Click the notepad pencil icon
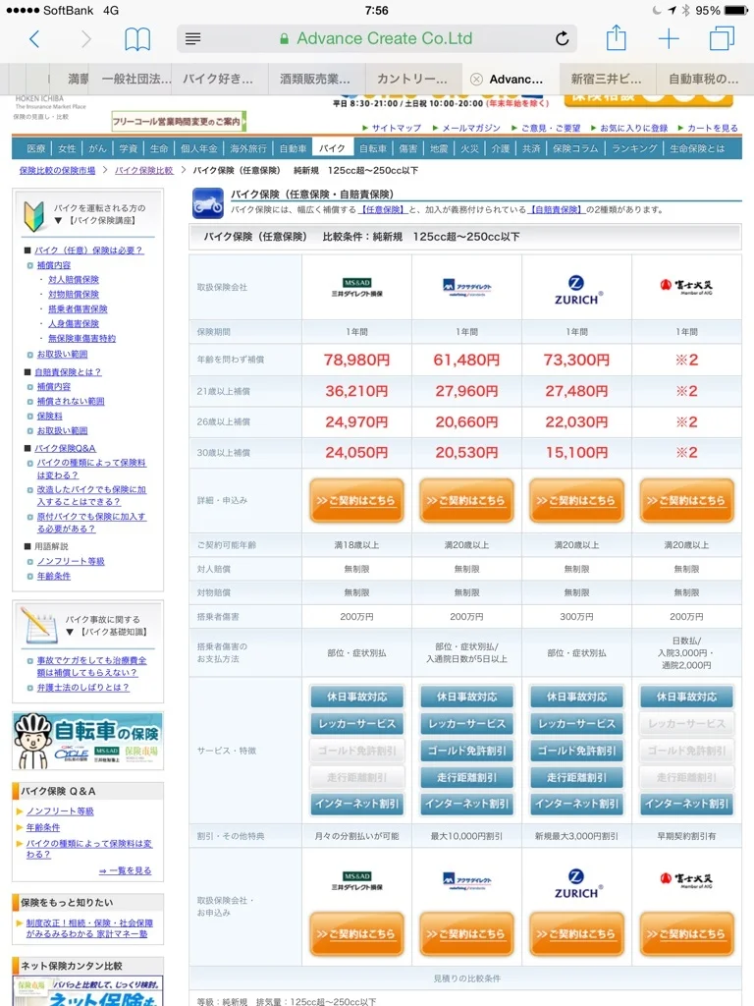The height and width of the screenshot is (1006, 754). coord(39,624)
